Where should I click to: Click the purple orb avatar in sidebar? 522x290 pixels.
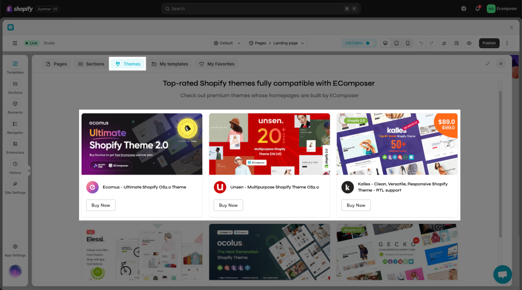[x=15, y=271]
